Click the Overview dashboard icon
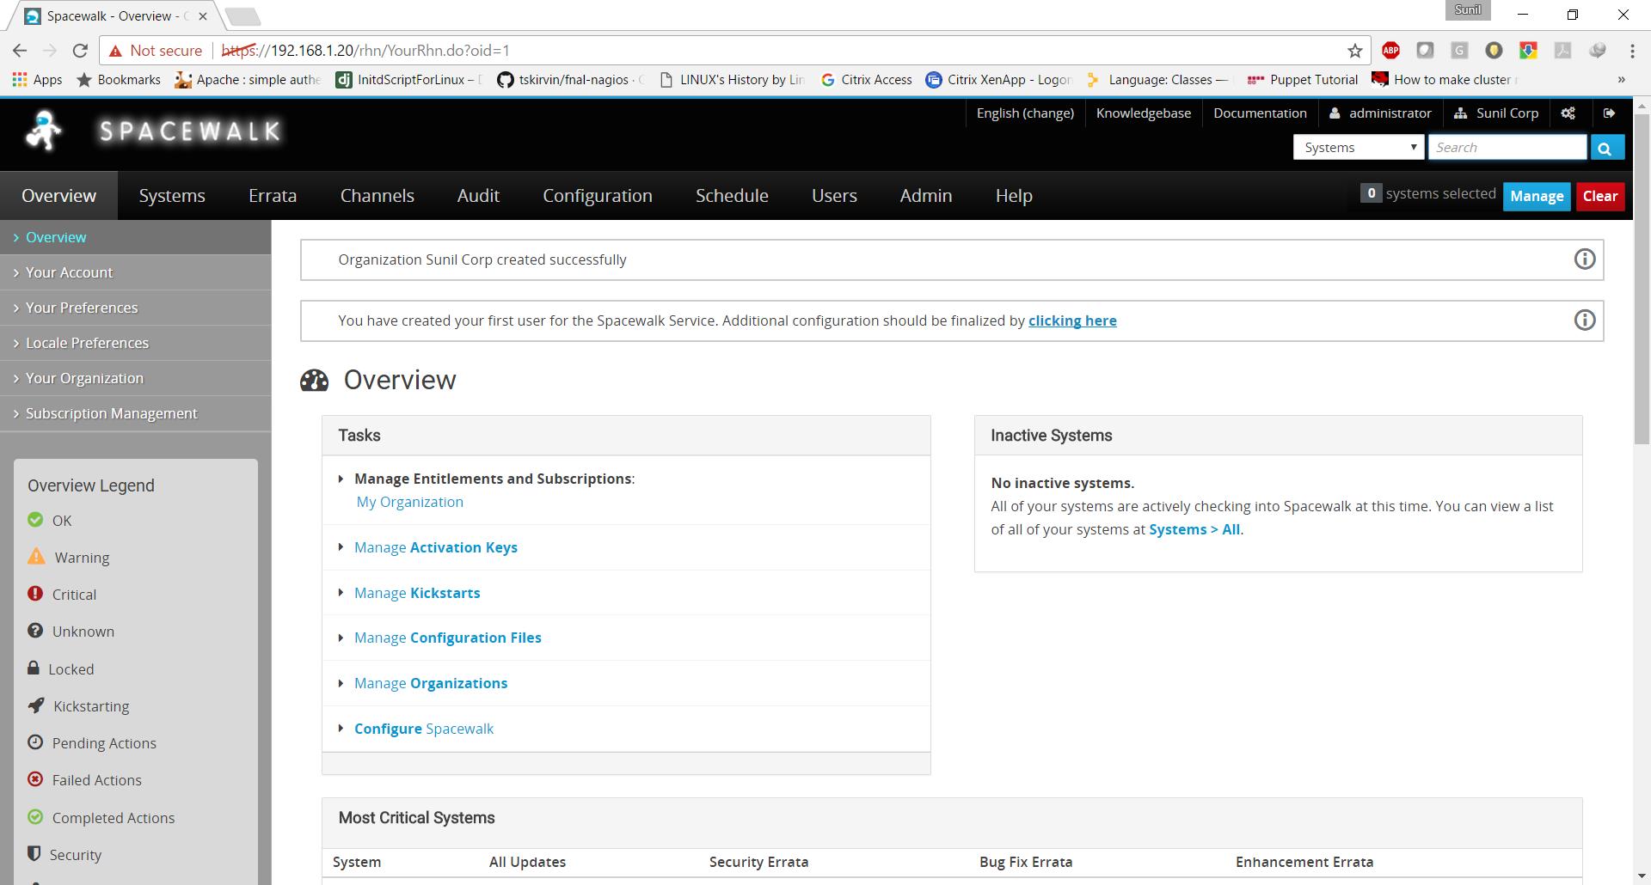The height and width of the screenshot is (885, 1651). [315, 380]
